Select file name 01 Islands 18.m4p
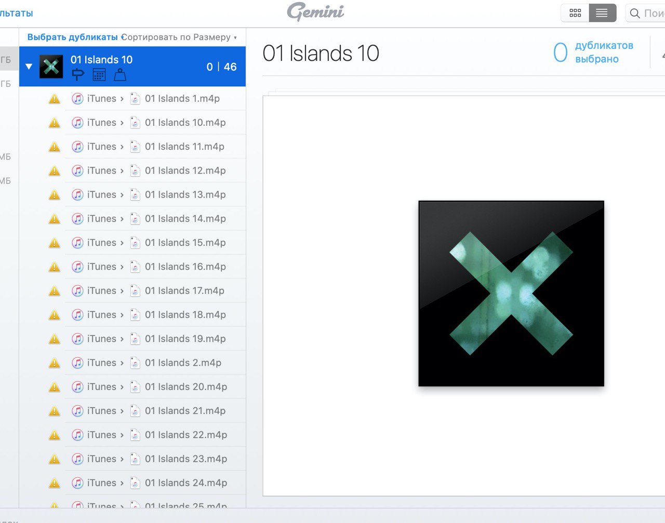Screen dimensions: 665x523 click(x=185, y=314)
